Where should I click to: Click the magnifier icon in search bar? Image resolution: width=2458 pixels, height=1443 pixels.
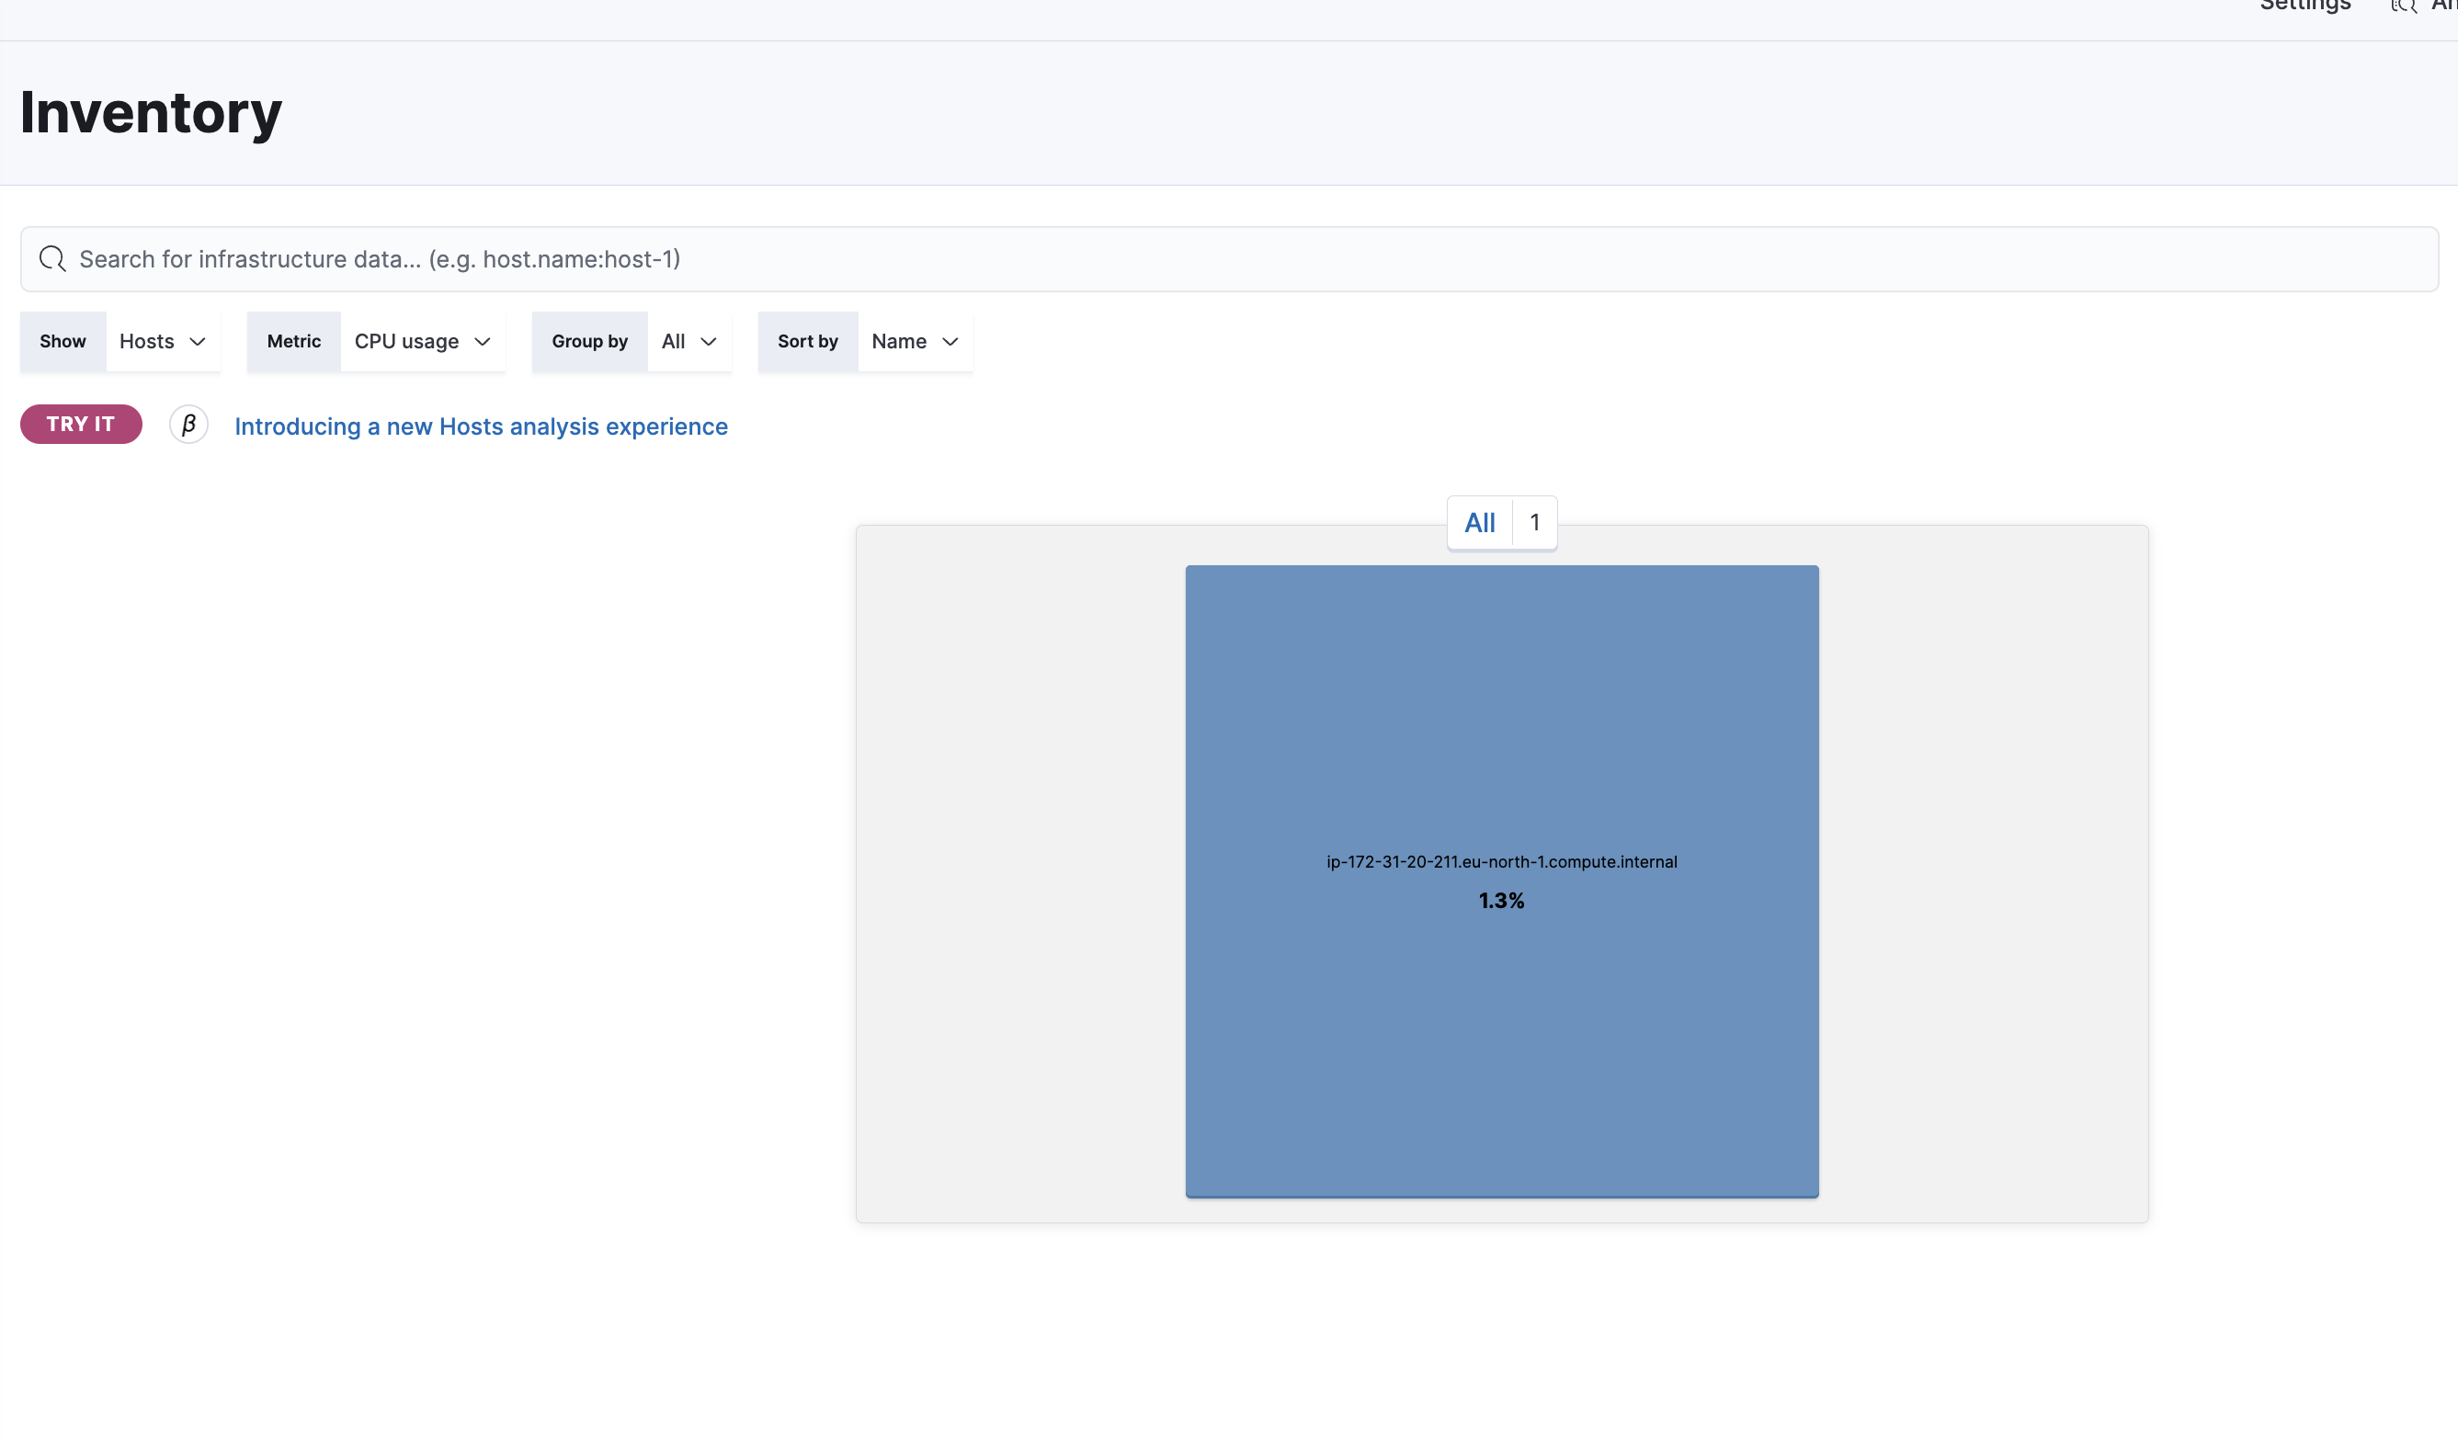[51, 259]
